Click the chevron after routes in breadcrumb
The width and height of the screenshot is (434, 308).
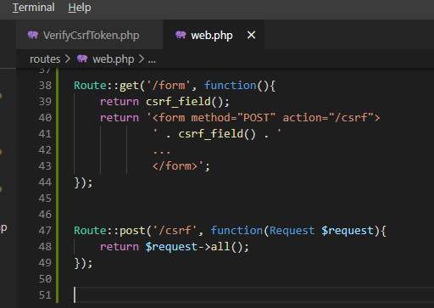[x=68, y=59]
